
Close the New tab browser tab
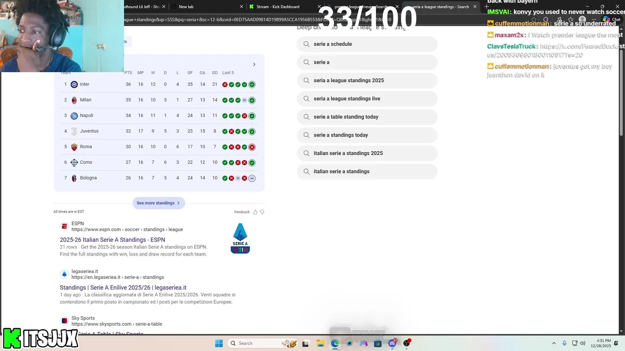(241, 7)
